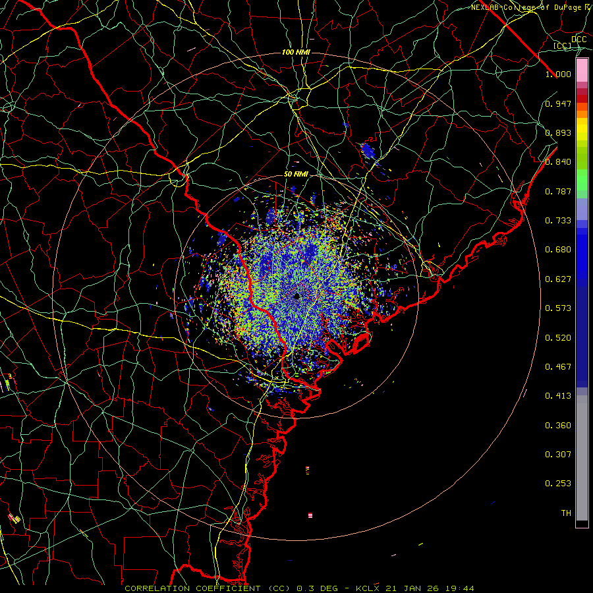Click the 100 NMI range ring label
The height and width of the screenshot is (593, 593).
tap(296, 52)
